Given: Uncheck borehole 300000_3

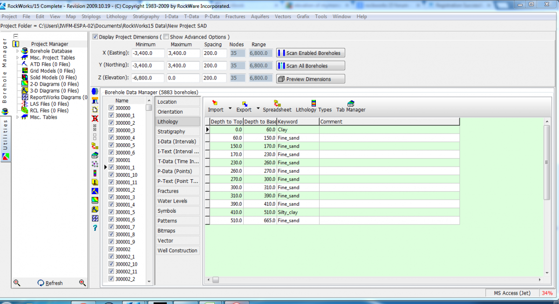Looking at the screenshot, I should point(111,130).
